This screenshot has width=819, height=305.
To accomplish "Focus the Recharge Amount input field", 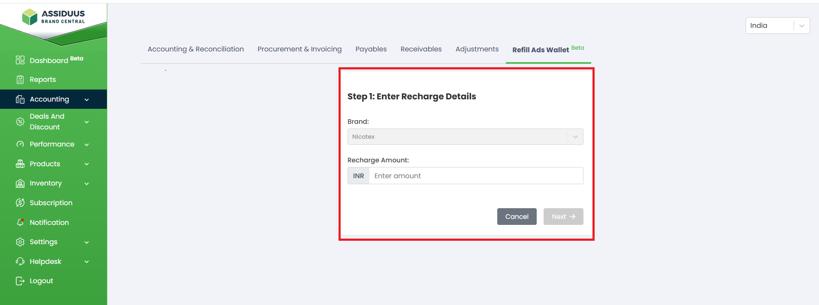I will [475, 176].
